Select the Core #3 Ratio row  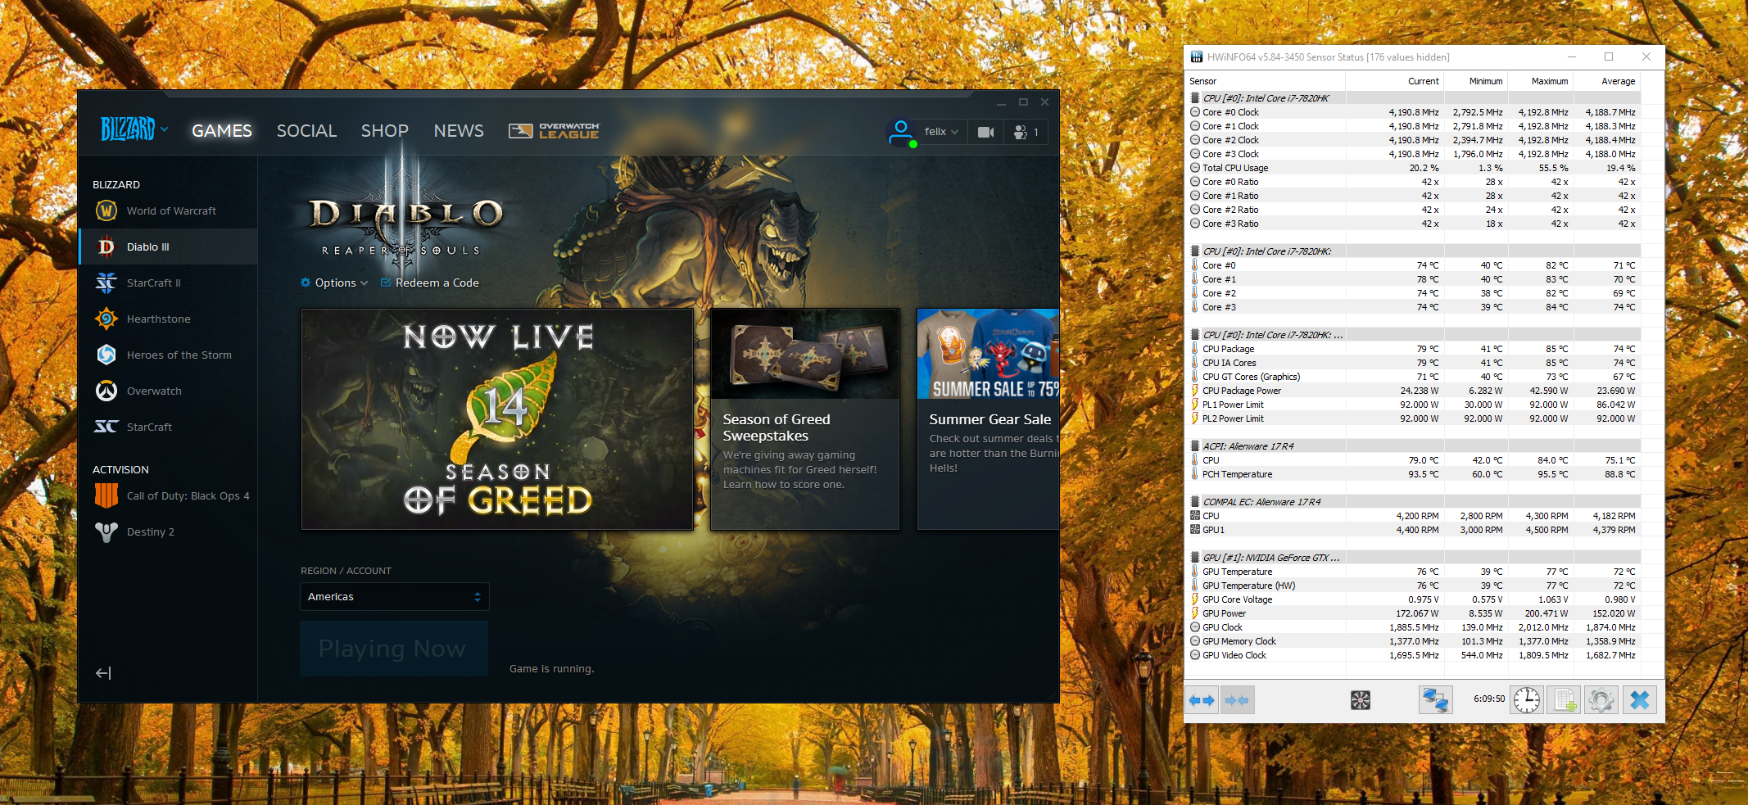click(x=1413, y=224)
